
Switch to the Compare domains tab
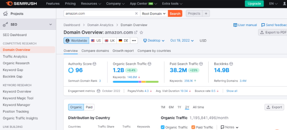tap(95, 51)
